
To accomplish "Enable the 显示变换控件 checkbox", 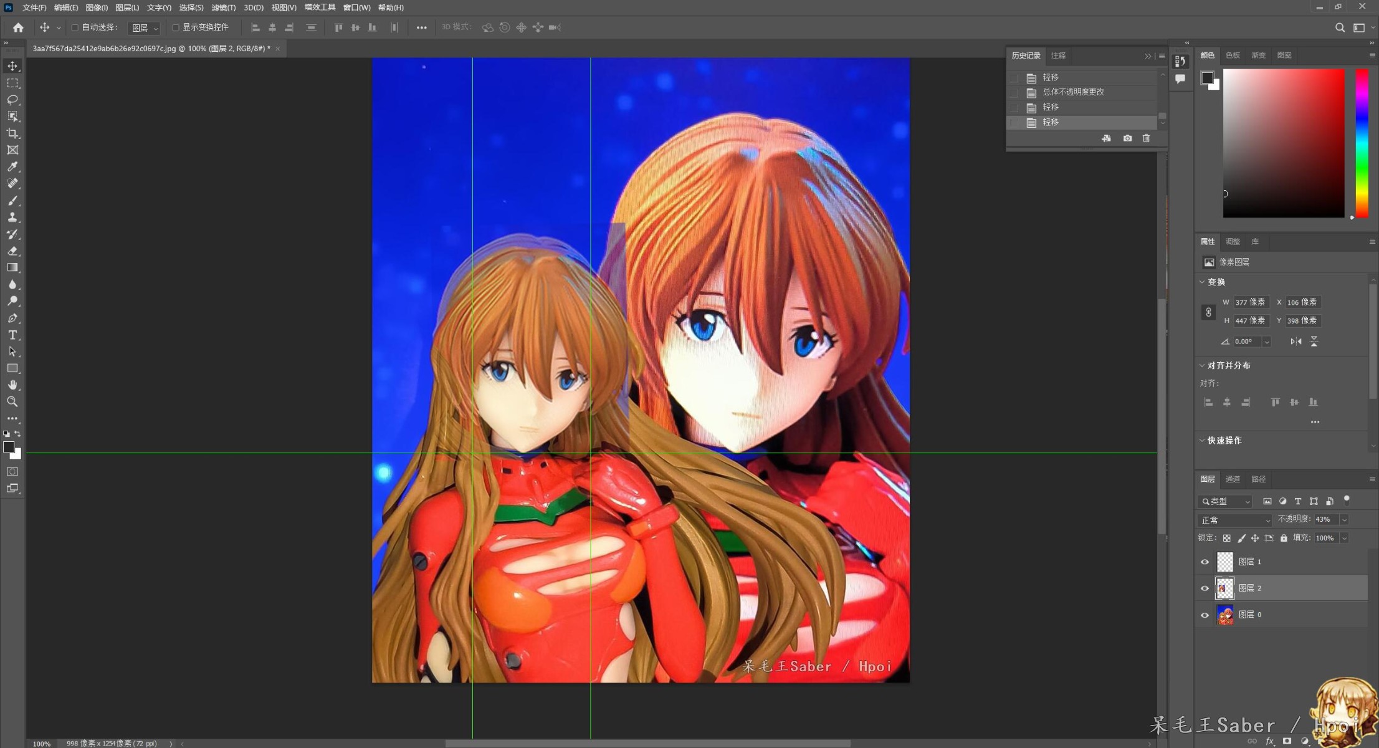I will [176, 27].
